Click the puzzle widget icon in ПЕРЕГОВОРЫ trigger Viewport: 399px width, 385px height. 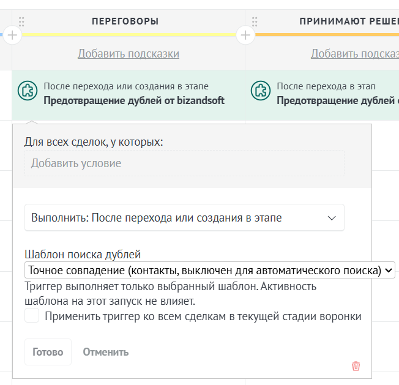[28, 91]
